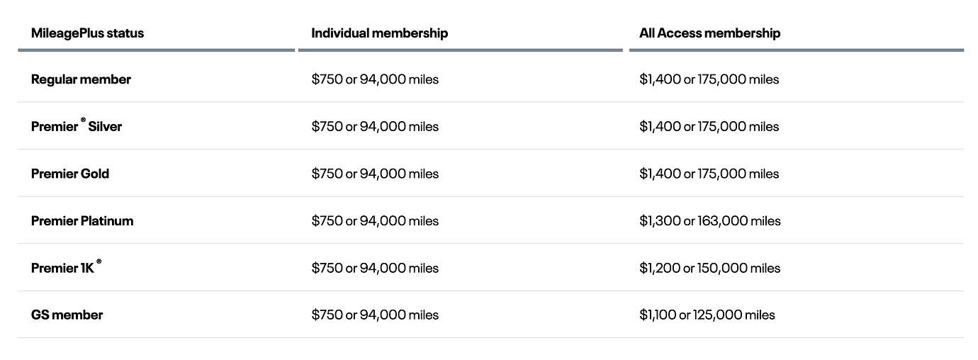978x360 pixels.
Task: Click the MileagePlus status column header
Action: click(87, 33)
